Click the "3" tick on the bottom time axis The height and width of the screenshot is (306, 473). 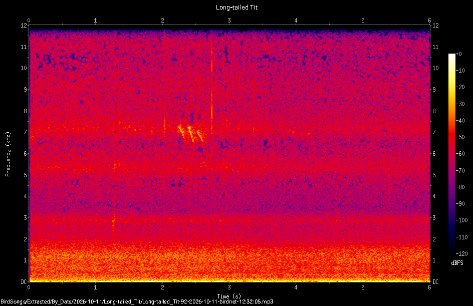[229, 287]
